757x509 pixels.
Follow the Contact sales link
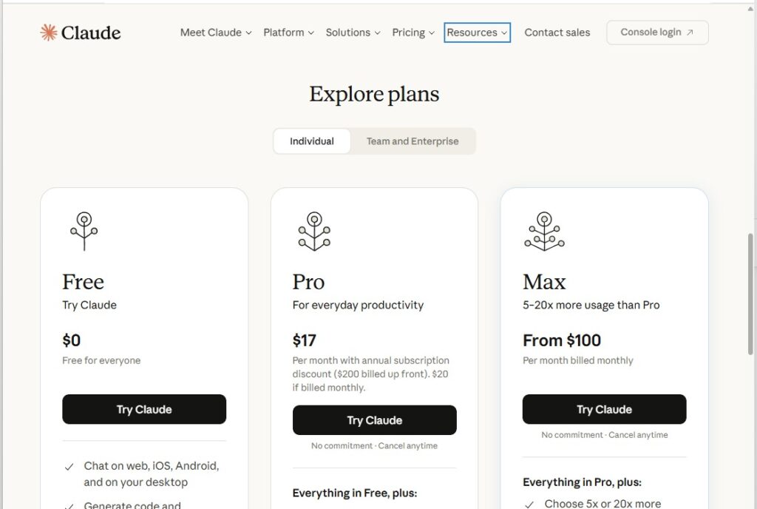click(x=557, y=33)
